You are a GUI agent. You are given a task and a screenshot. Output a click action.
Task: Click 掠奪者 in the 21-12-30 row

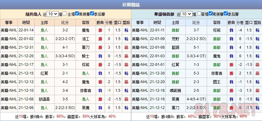coord(217,73)
